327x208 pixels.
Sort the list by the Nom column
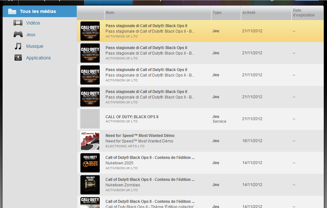(157, 13)
